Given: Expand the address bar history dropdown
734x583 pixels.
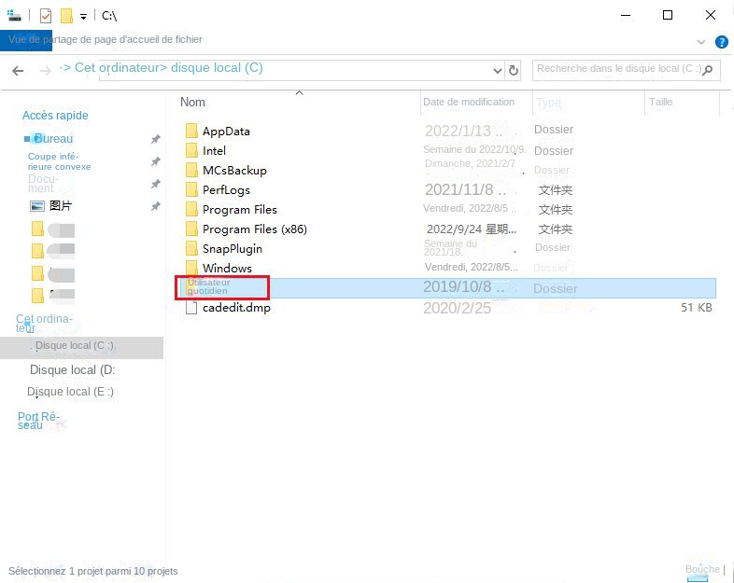Looking at the screenshot, I should point(497,71).
